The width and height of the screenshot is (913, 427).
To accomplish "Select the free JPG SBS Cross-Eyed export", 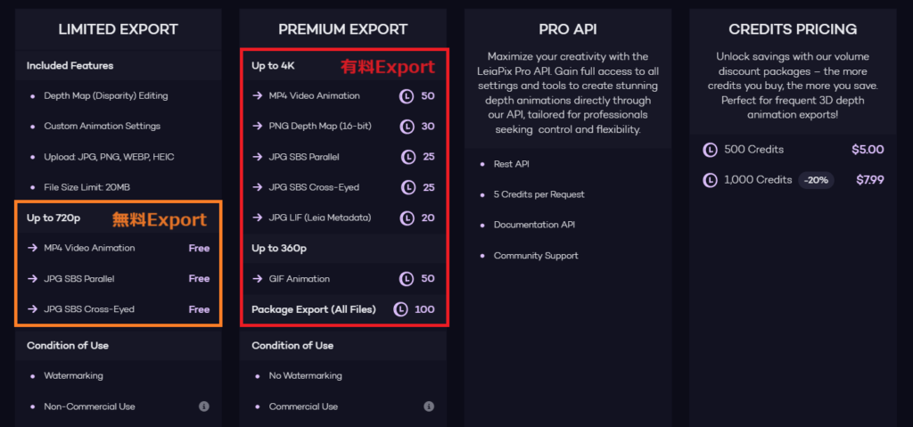I will click(119, 309).
